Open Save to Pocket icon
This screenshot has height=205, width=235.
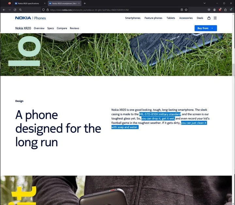click(209, 10)
